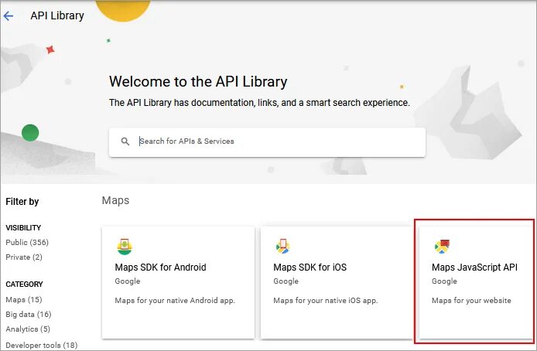
Task: Open the Maps SDK for iOS title
Action: tap(310, 268)
